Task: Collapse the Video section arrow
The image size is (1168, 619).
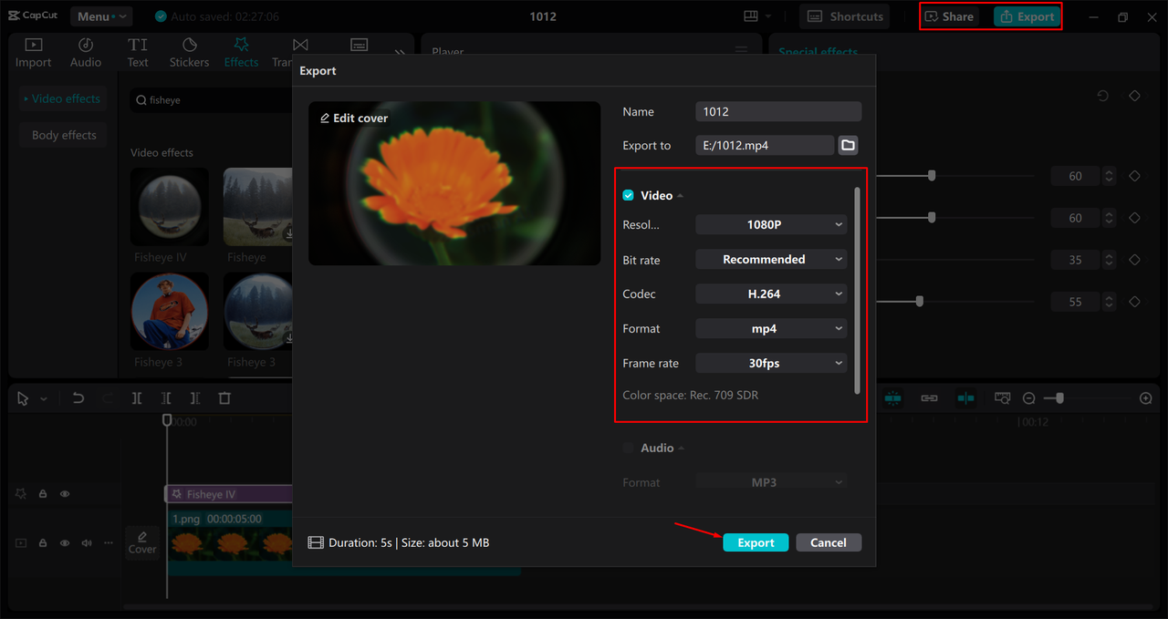Action: click(680, 196)
